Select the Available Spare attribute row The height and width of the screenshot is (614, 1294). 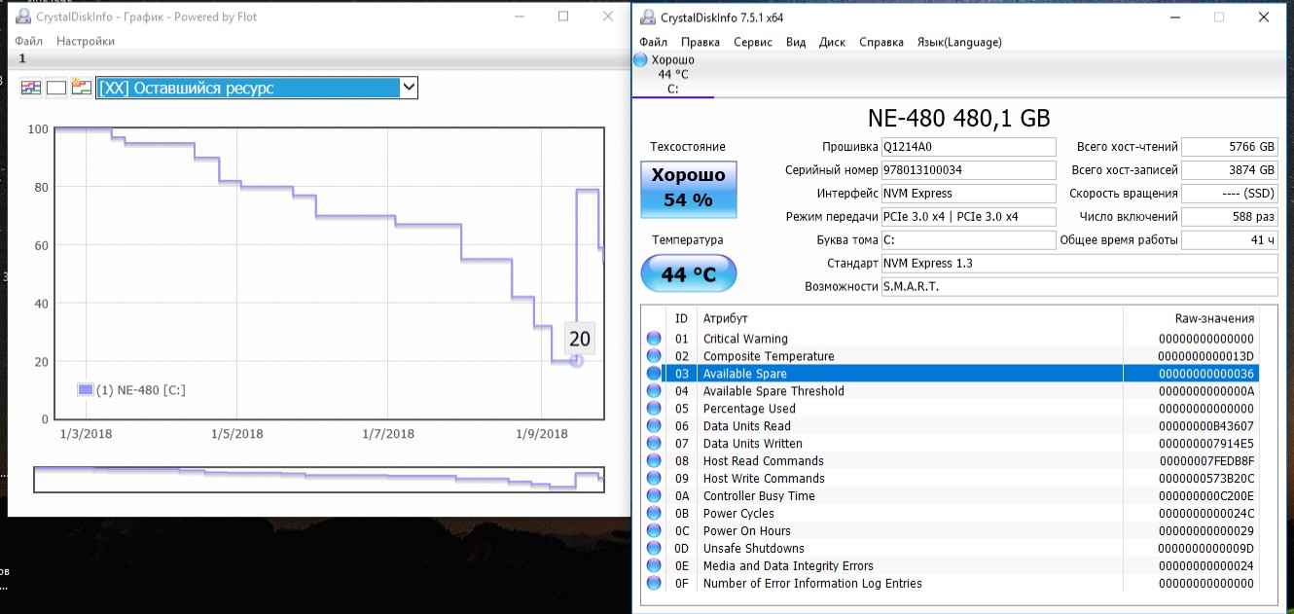pyautogui.click(x=950, y=374)
